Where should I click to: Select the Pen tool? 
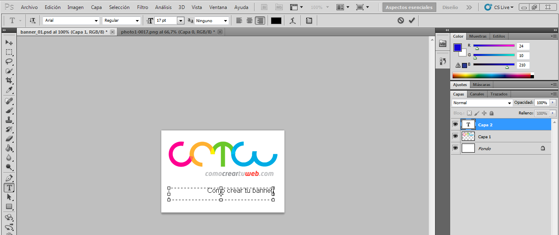click(x=9, y=178)
